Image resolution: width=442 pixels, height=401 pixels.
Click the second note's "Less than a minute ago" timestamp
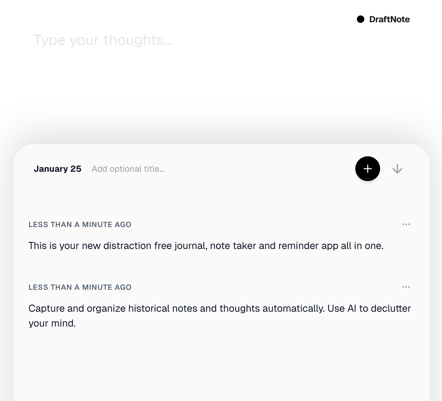(80, 287)
